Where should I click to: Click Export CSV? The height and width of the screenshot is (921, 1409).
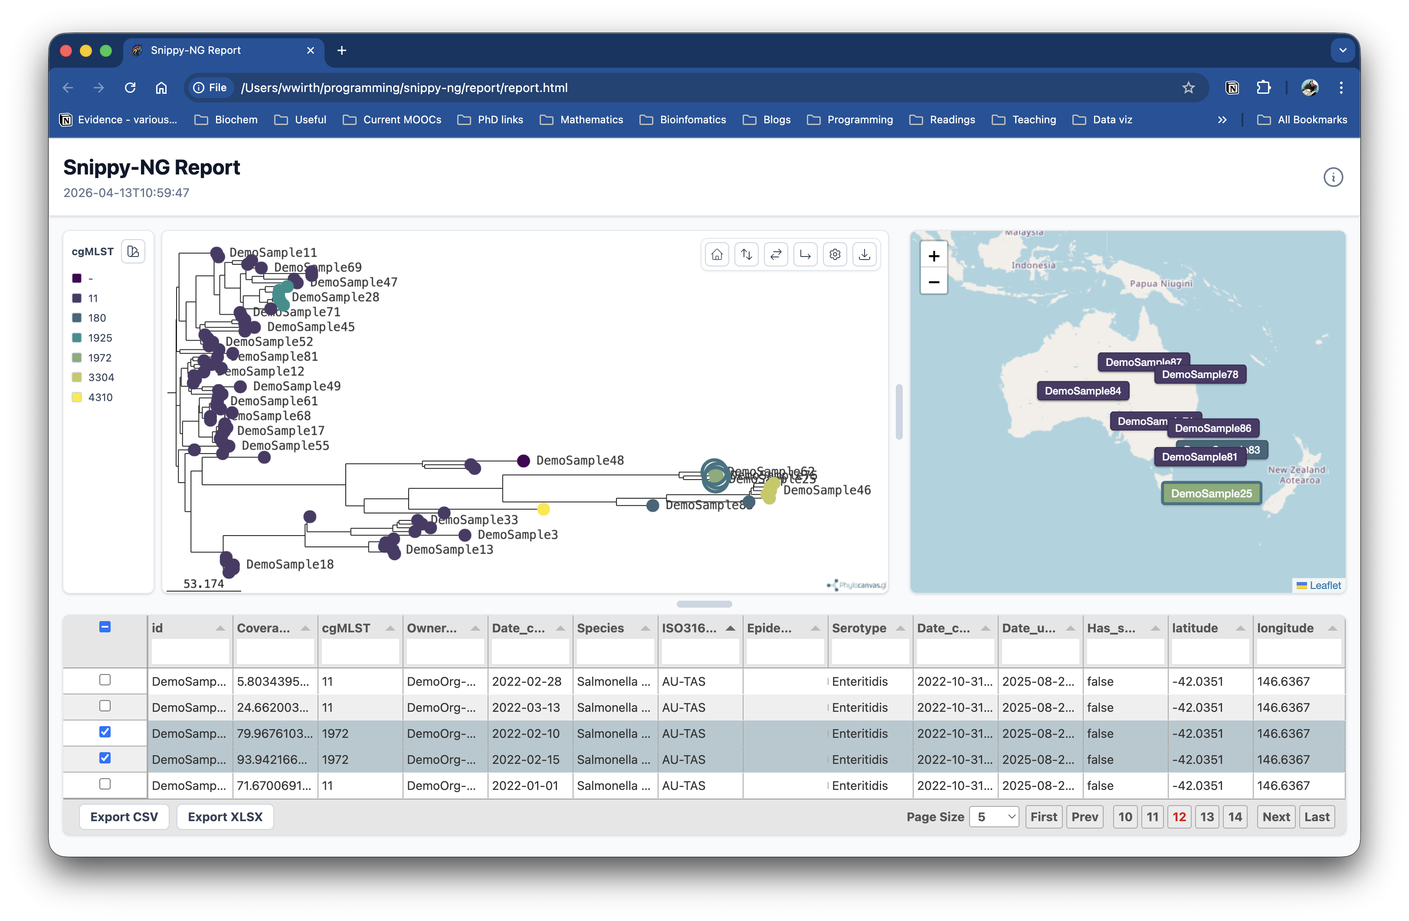click(x=124, y=817)
